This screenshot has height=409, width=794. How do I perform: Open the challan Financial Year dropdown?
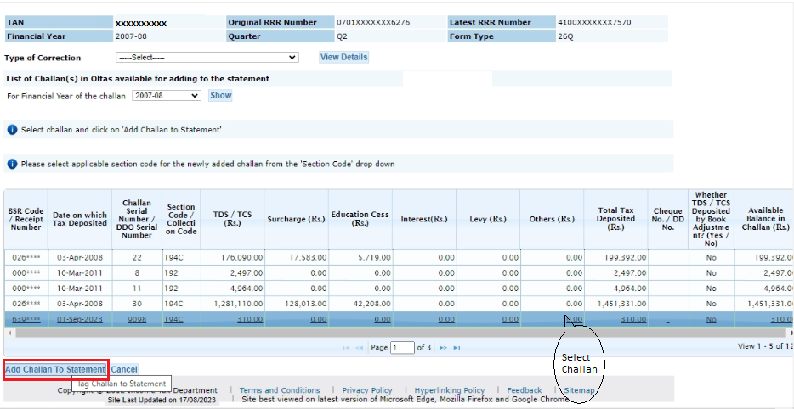[167, 96]
